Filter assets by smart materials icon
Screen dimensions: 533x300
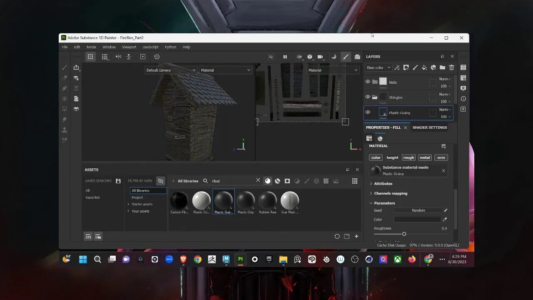click(x=277, y=181)
